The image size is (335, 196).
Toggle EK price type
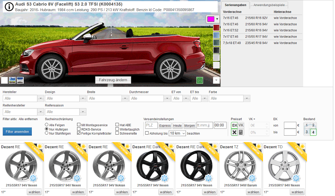point(234,126)
